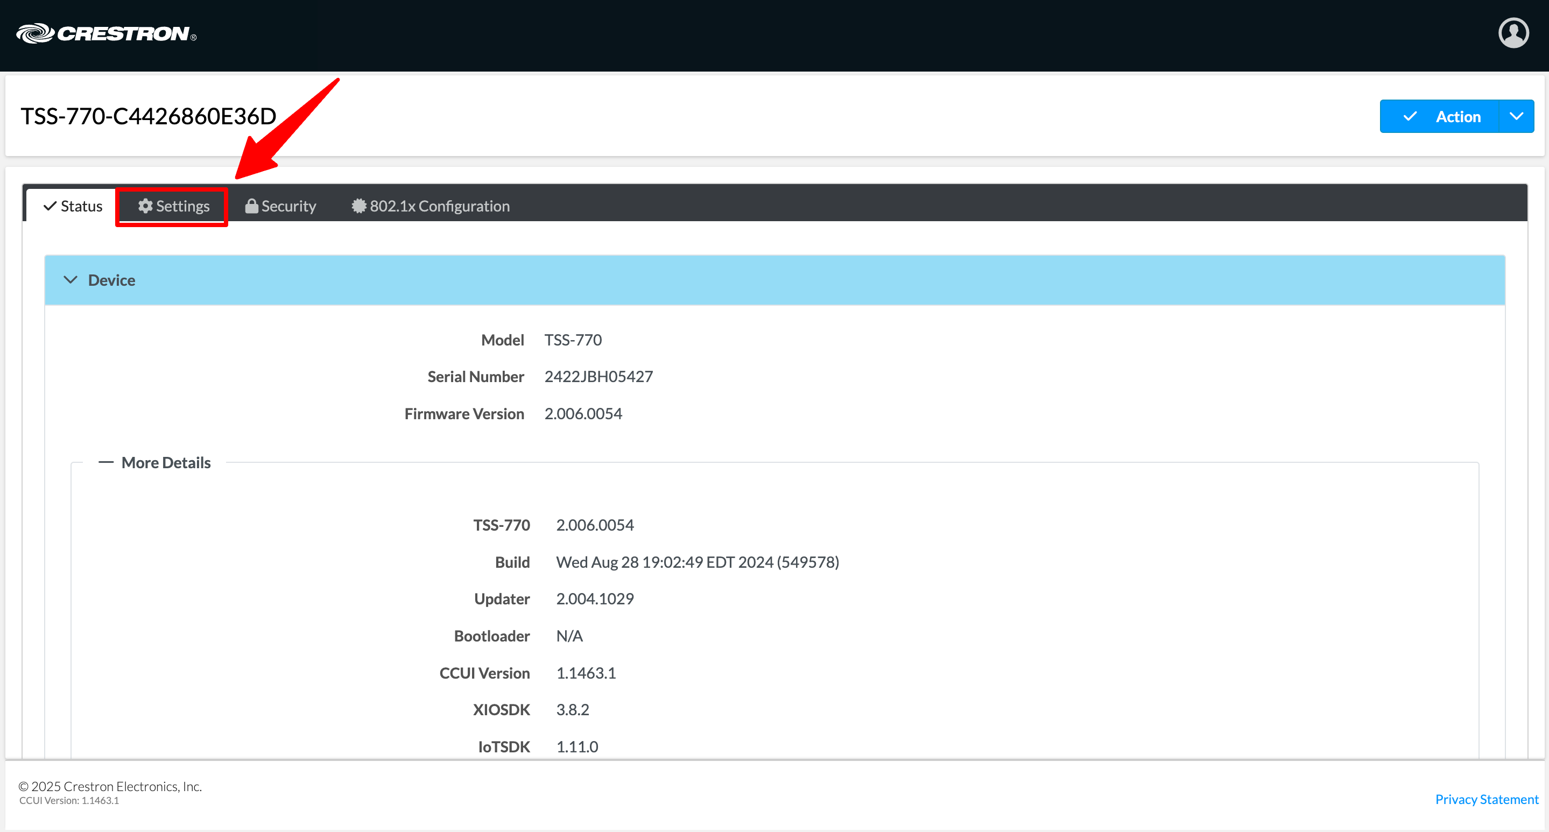
Task: Click the Firmware Version label
Action: click(x=464, y=414)
